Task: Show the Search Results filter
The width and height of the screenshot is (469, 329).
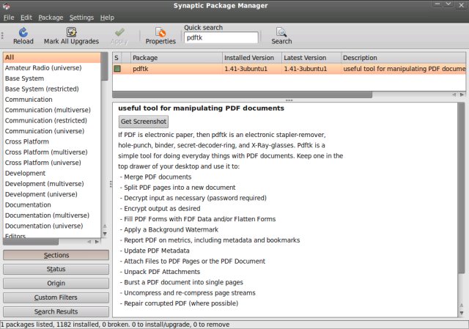Action: [x=56, y=311]
